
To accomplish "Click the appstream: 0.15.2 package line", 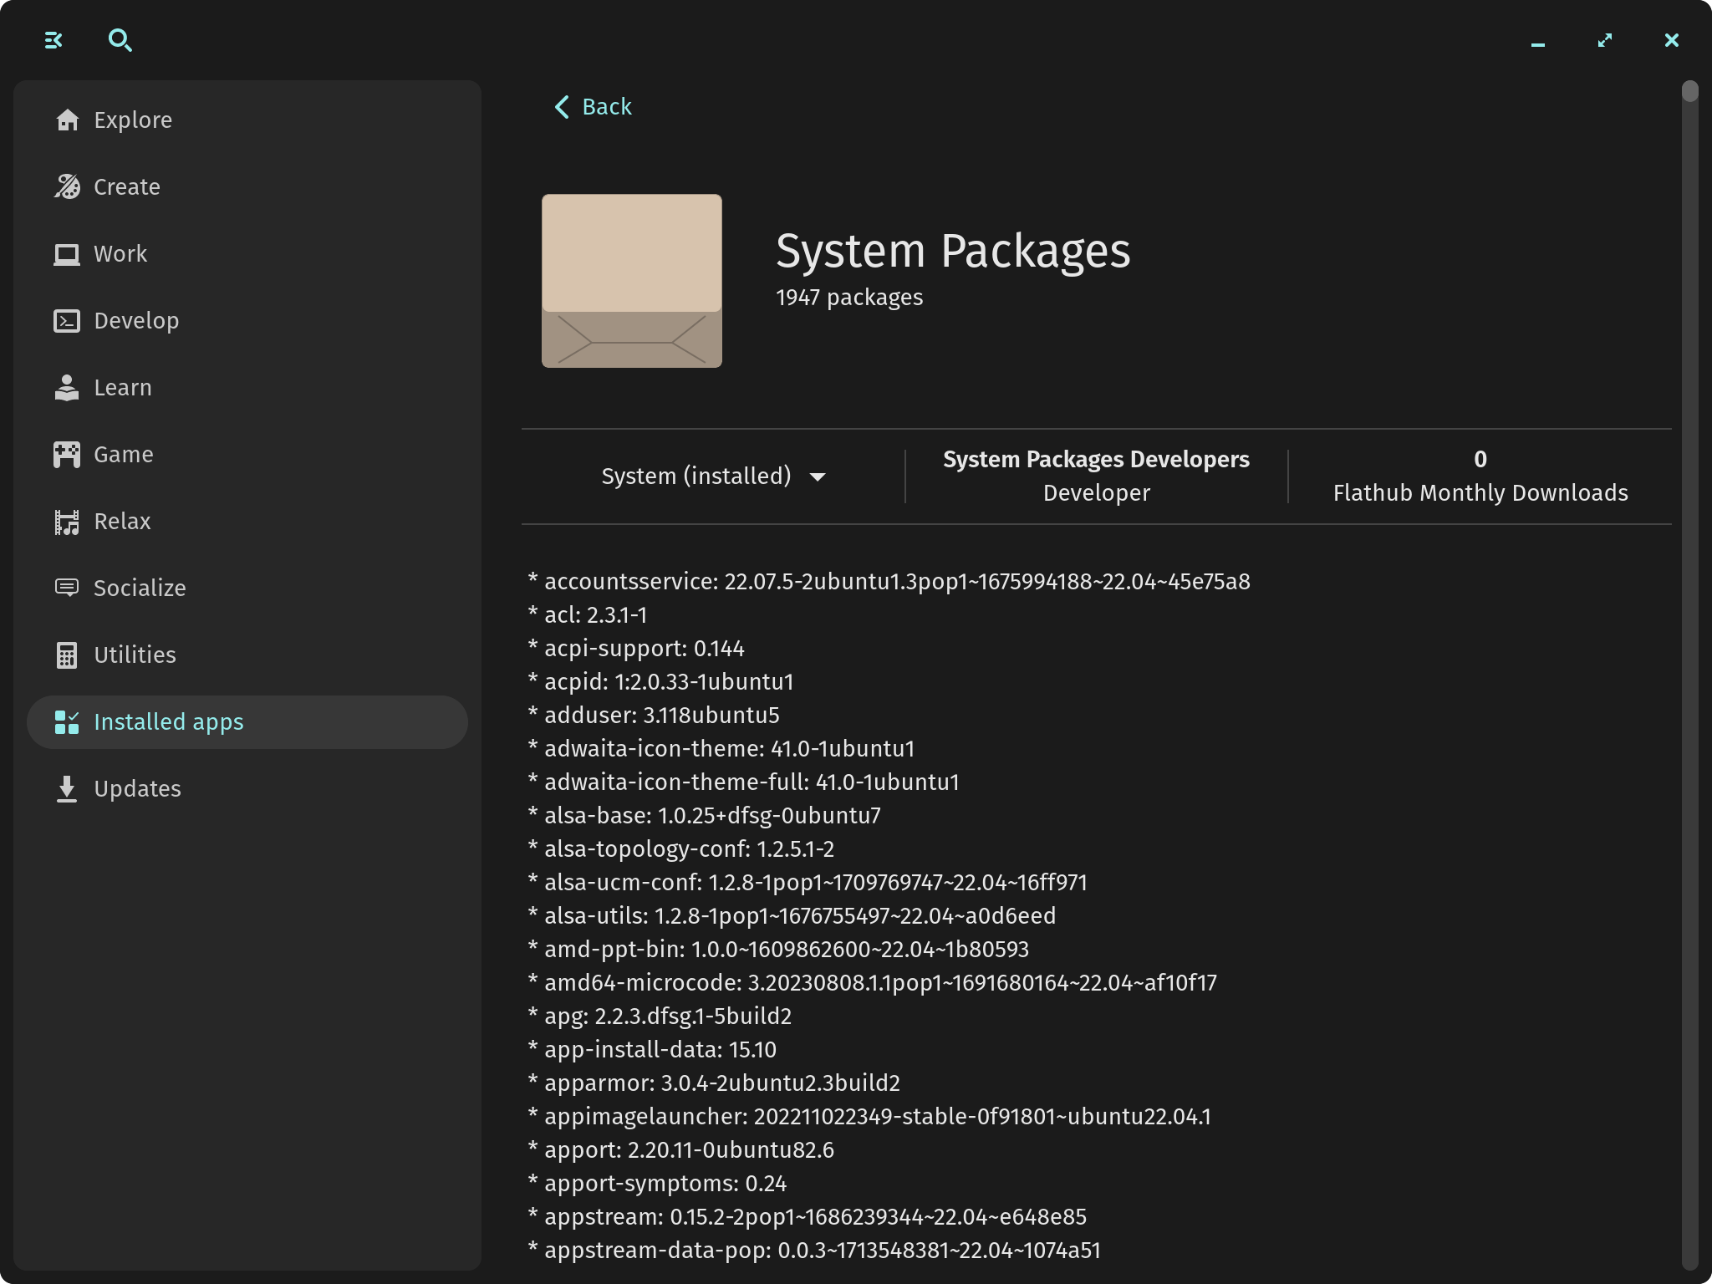I will click(808, 1217).
